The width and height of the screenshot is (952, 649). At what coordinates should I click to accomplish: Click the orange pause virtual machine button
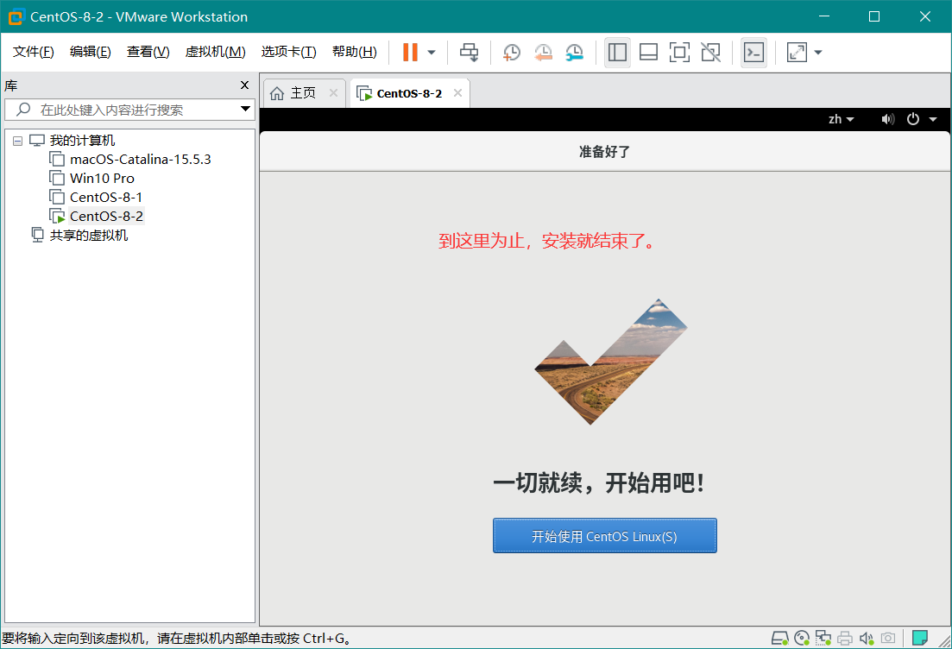410,53
